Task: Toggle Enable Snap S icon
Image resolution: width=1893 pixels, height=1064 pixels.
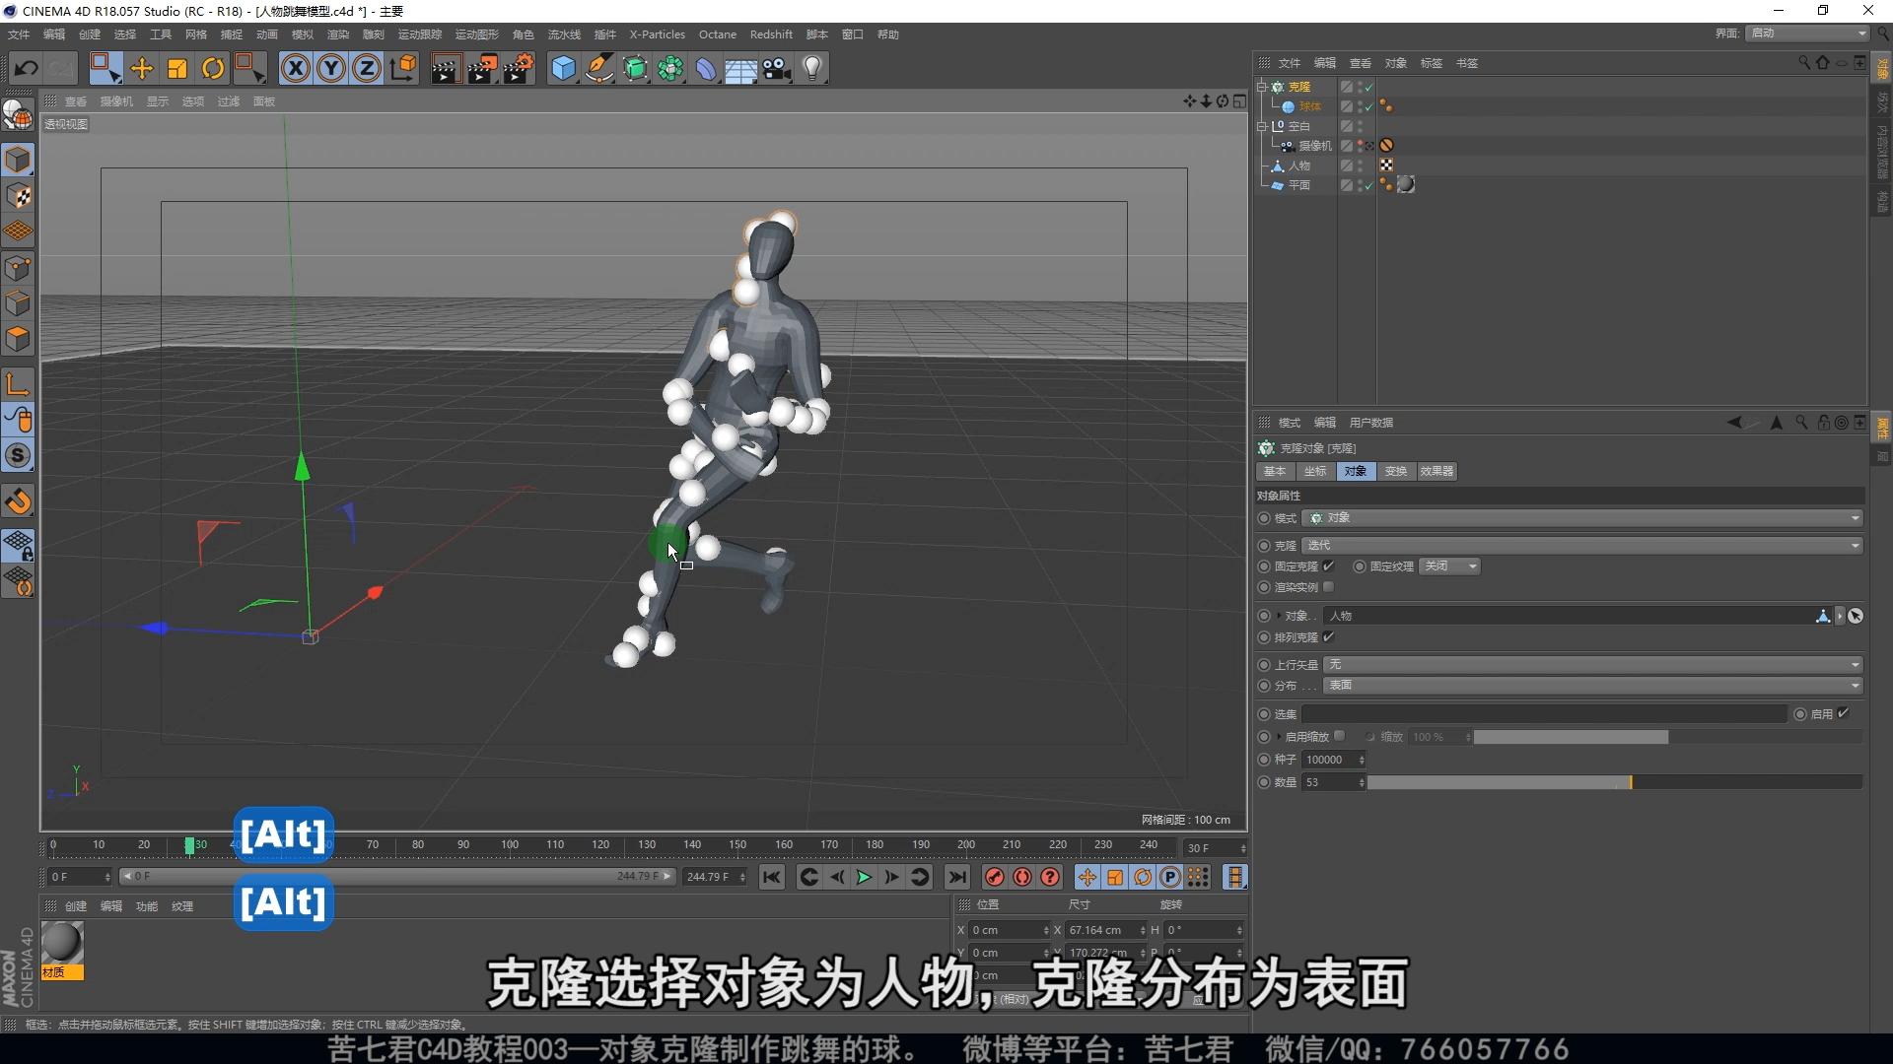Action: pyautogui.click(x=18, y=455)
